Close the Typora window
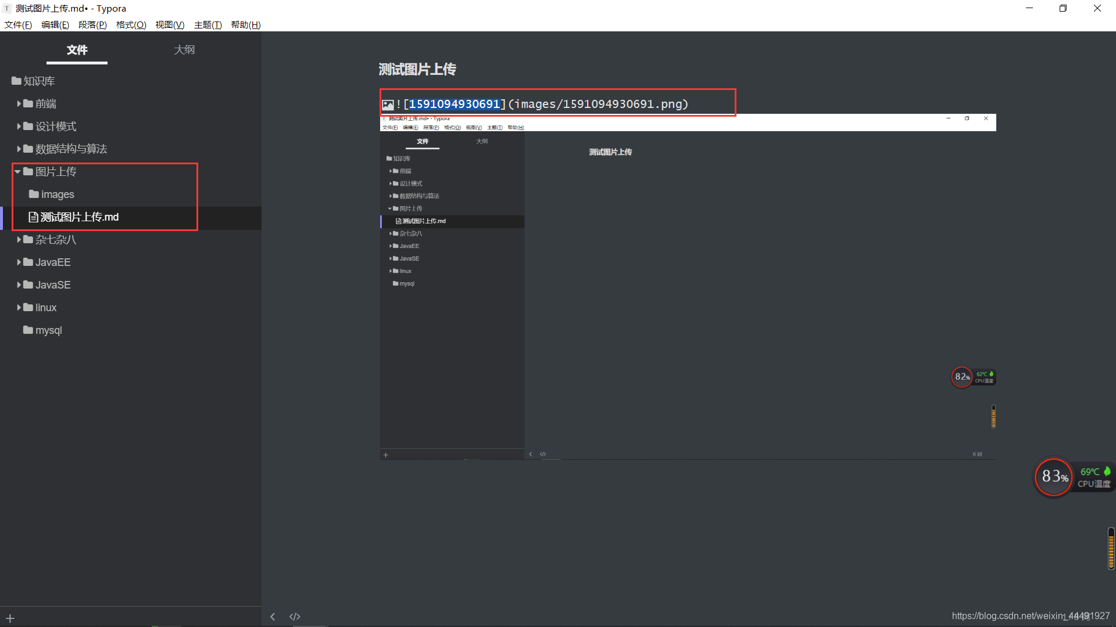Screen dimensions: 1116x627 pos(1097,8)
